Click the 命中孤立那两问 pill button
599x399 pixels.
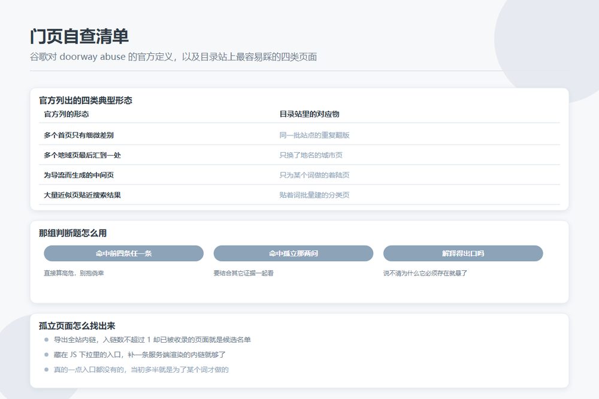293,253
